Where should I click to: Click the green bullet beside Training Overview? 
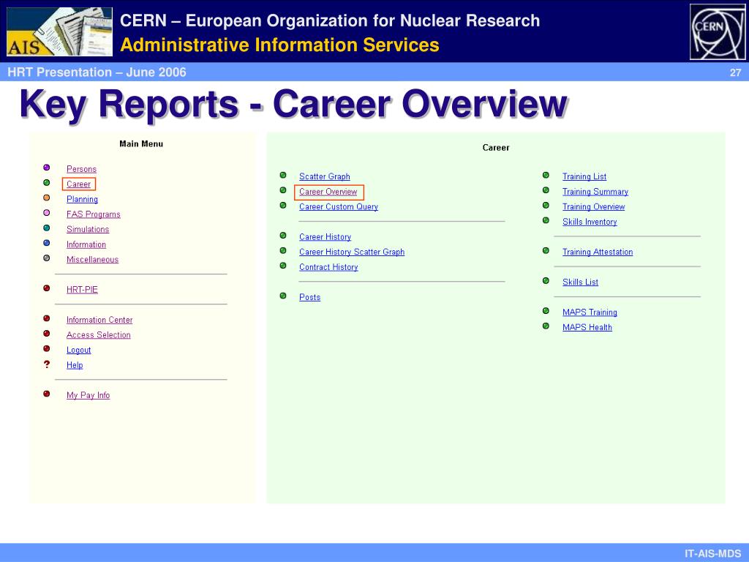tap(546, 206)
